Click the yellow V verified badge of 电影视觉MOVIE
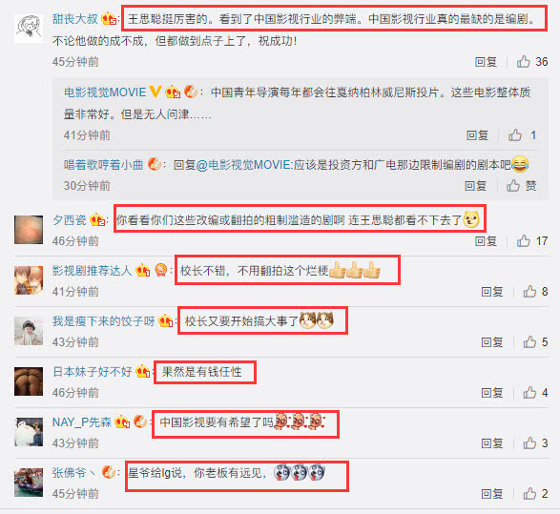The height and width of the screenshot is (514, 560). pyautogui.click(x=155, y=92)
